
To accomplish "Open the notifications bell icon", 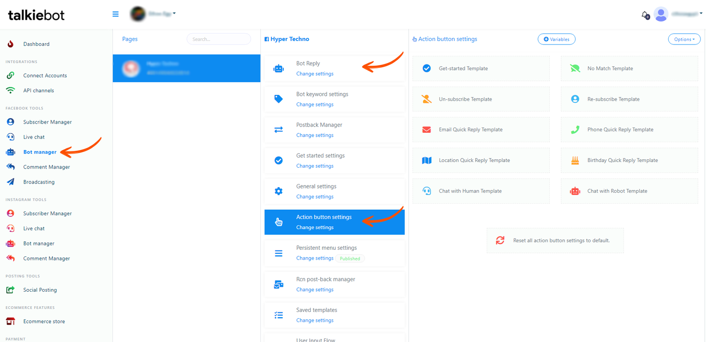I will [645, 15].
